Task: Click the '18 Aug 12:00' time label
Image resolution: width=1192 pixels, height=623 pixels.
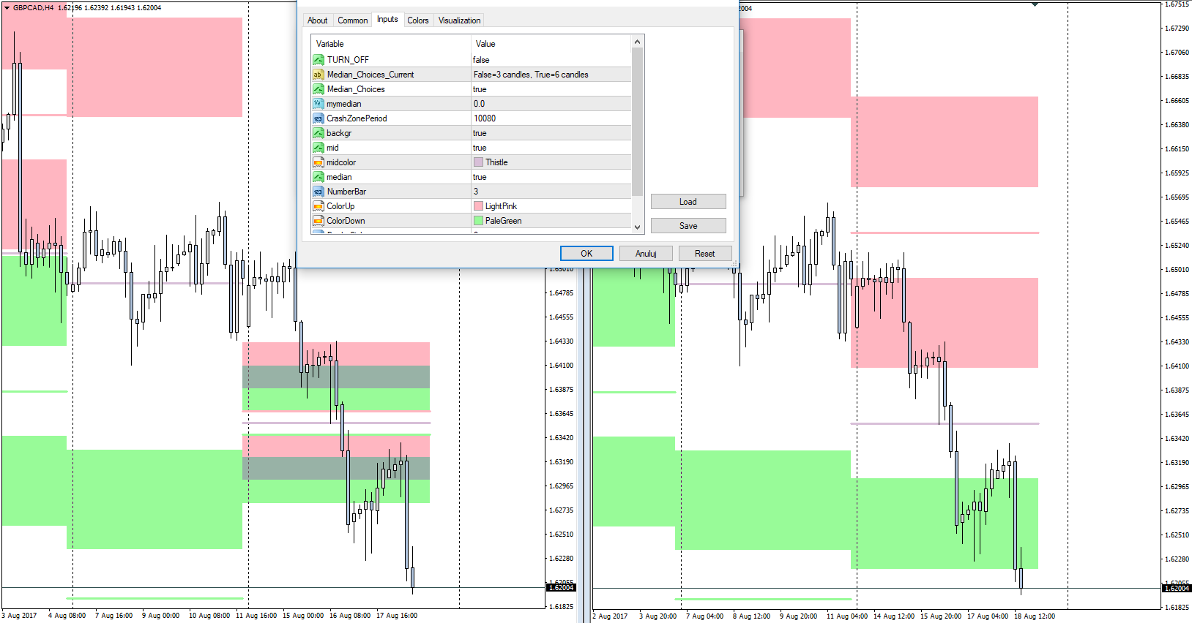Action: click(1035, 616)
